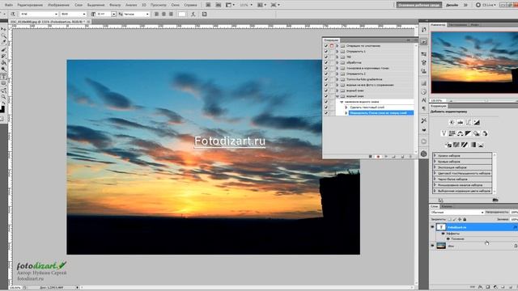Open the CS Live button

(486, 5)
